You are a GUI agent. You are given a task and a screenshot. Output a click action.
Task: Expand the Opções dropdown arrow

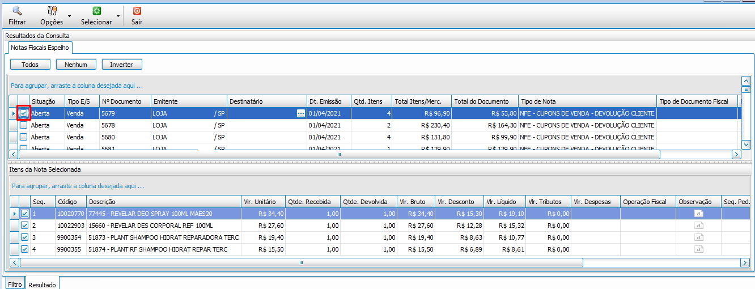click(x=70, y=16)
